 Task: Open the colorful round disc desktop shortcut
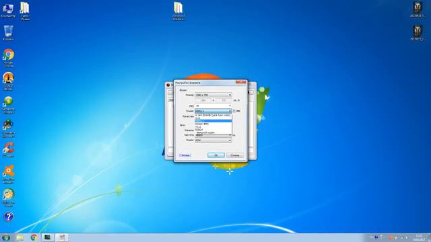point(9,198)
